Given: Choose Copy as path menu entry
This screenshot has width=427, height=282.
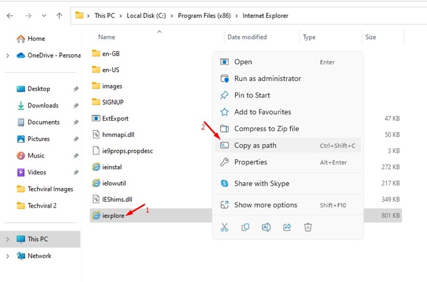Looking at the screenshot, I should [x=287, y=145].
